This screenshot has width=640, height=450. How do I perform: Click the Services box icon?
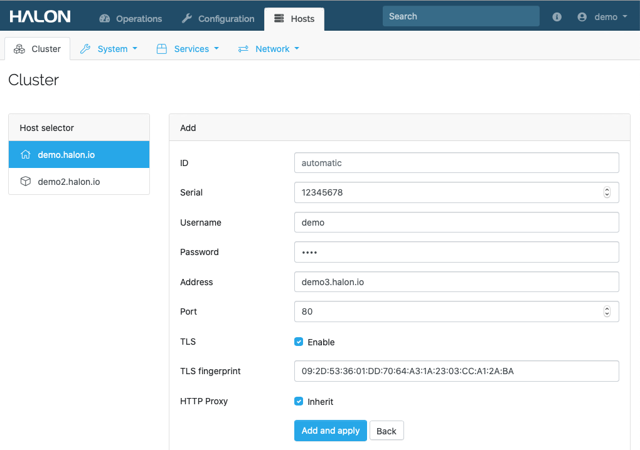coord(162,49)
